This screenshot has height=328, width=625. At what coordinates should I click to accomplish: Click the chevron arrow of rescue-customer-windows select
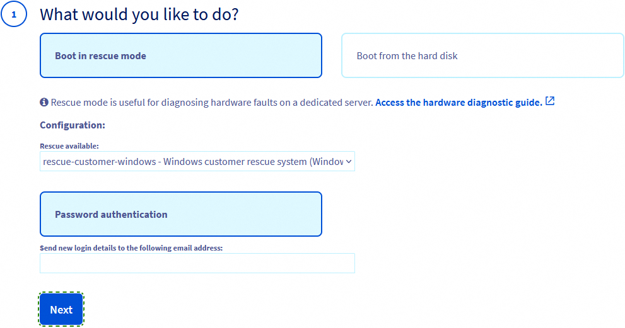349,161
